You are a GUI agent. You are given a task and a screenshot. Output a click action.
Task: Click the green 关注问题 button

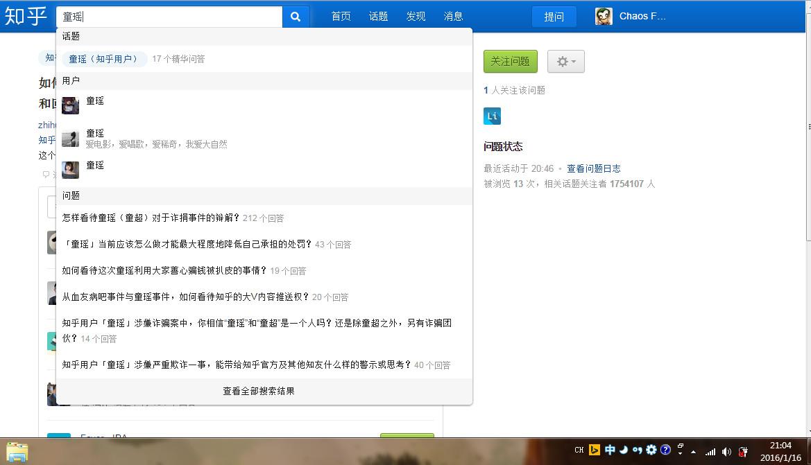pyautogui.click(x=511, y=62)
